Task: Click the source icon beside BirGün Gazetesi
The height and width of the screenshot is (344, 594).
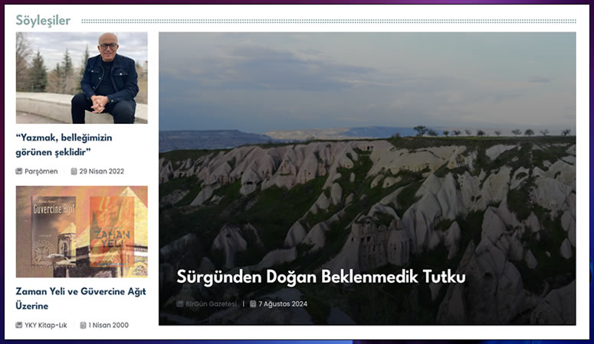Action: click(180, 303)
